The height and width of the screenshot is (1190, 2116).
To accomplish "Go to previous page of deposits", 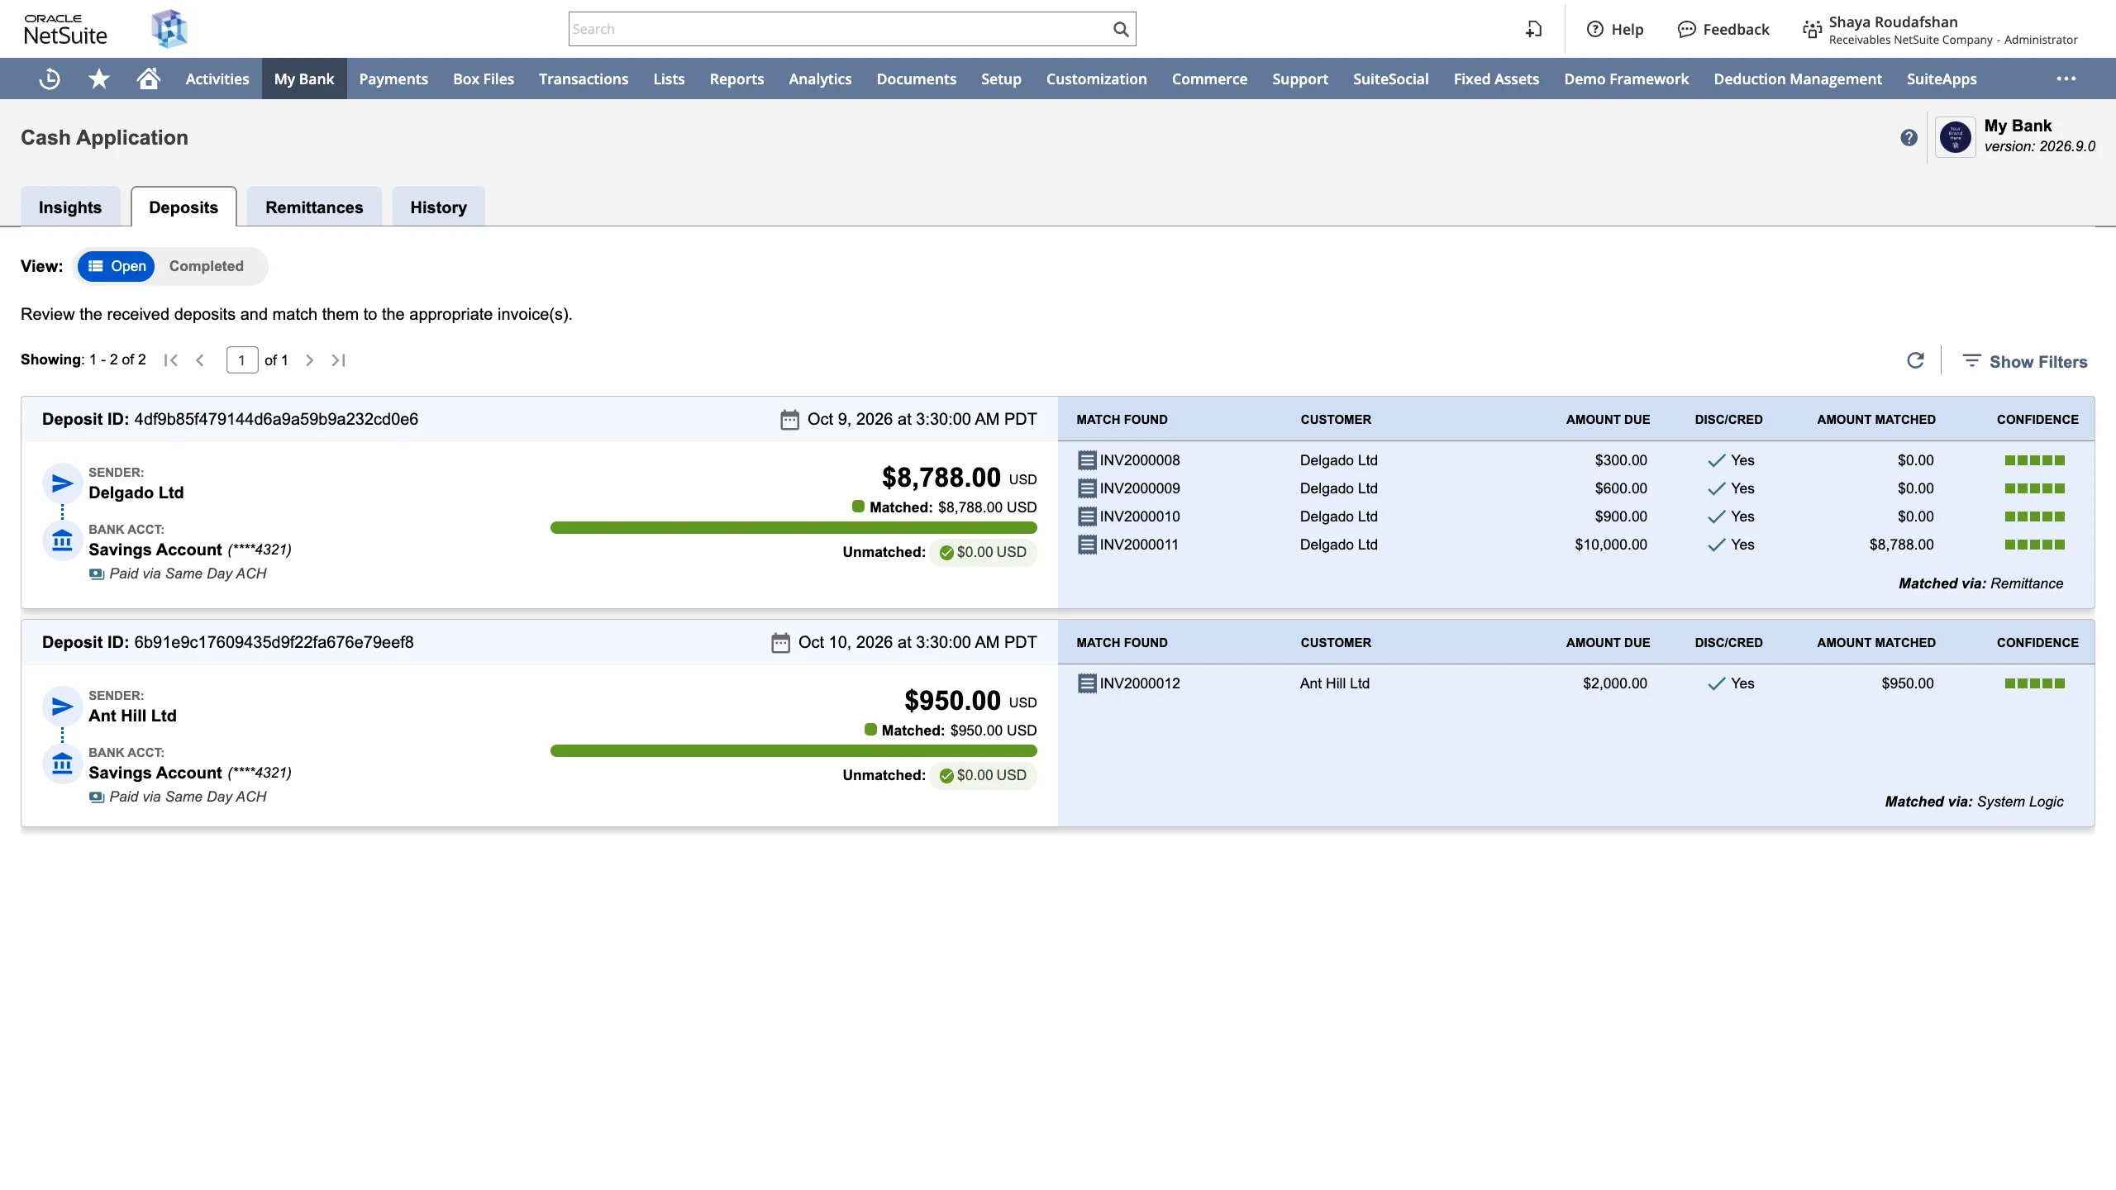I will coord(199,360).
